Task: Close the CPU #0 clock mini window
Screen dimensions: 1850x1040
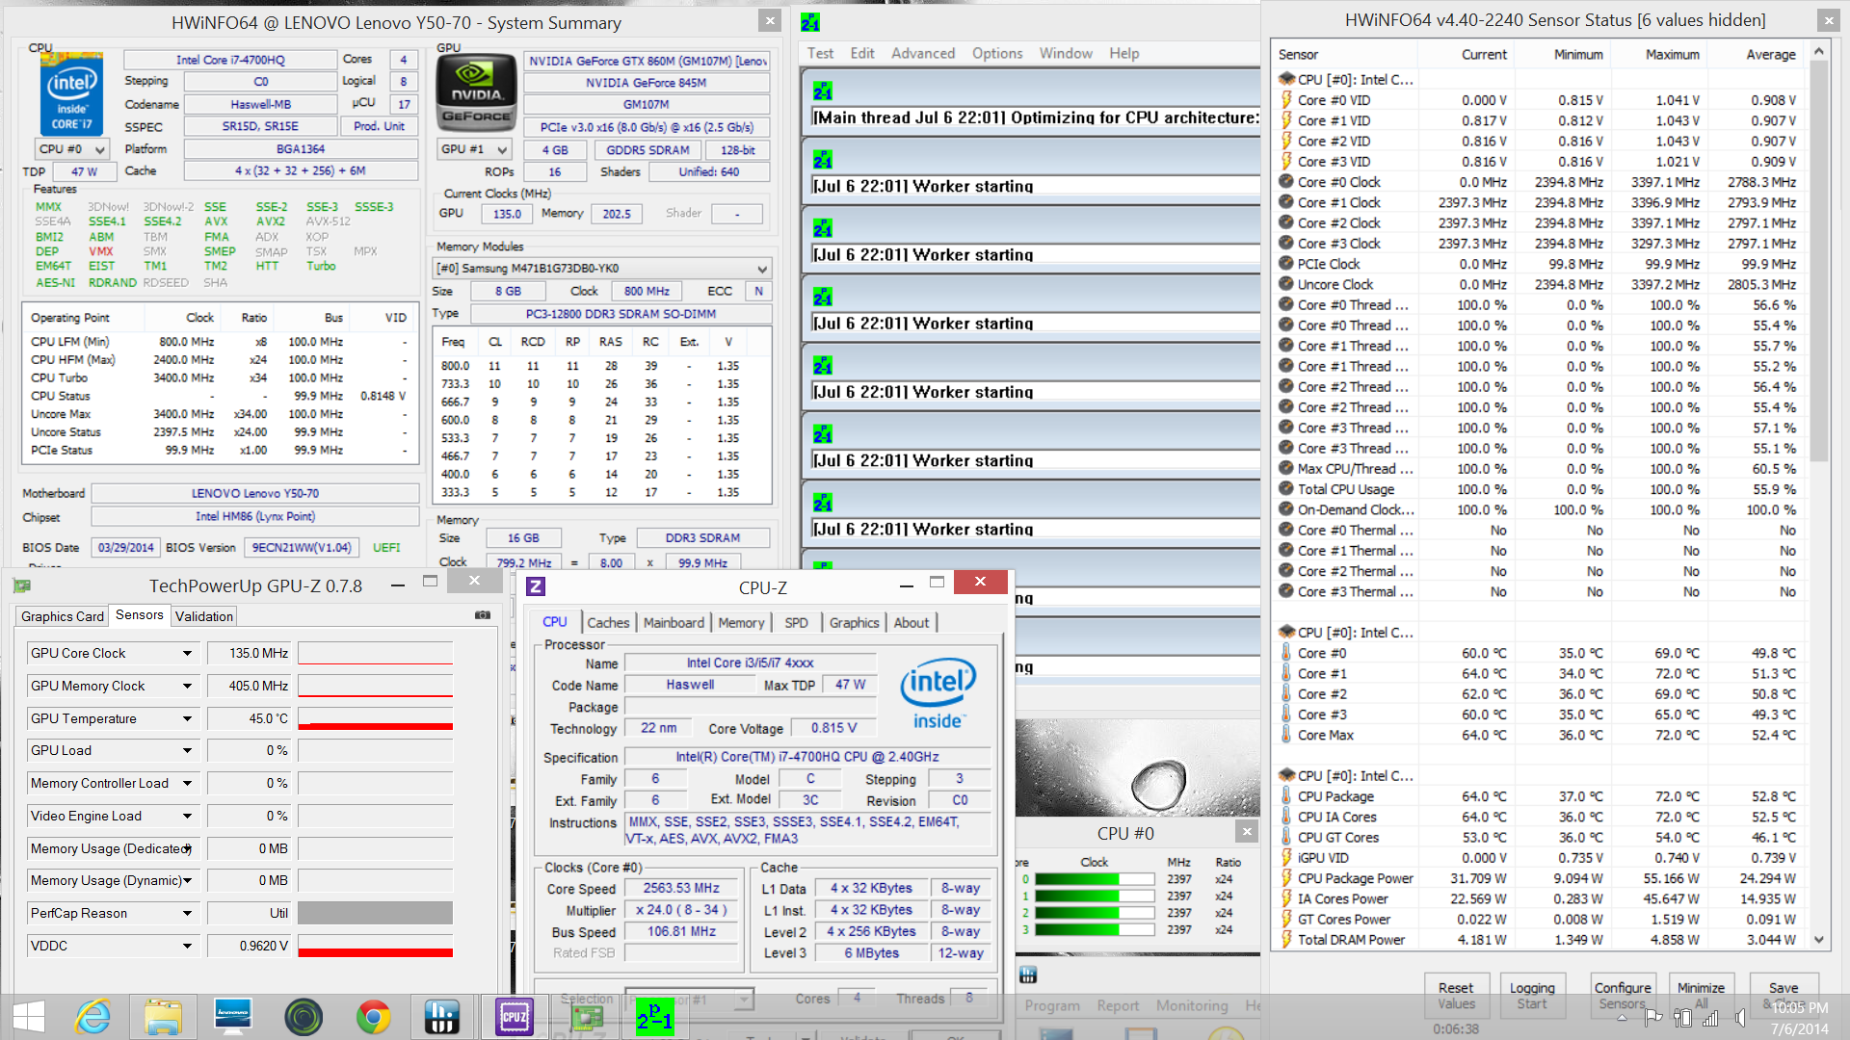Action: pyautogui.click(x=1247, y=831)
